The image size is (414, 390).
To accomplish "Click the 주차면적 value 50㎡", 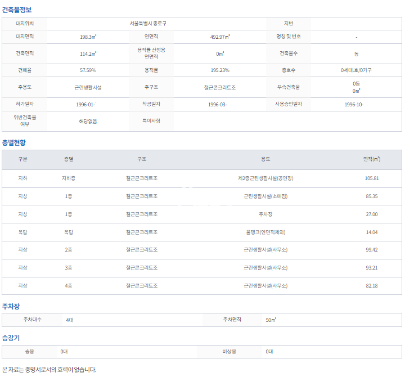I will (x=271, y=320).
